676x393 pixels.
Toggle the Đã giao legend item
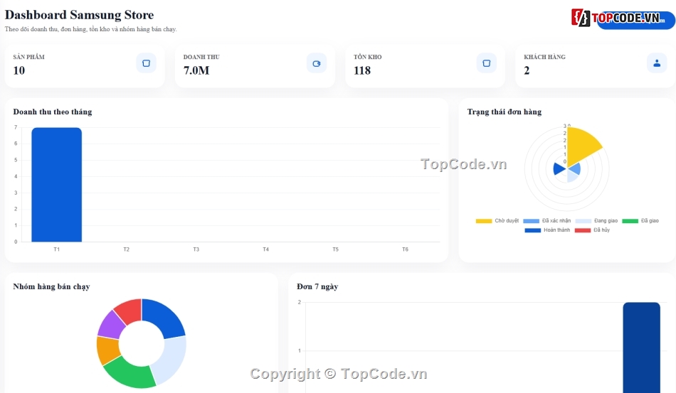point(640,221)
